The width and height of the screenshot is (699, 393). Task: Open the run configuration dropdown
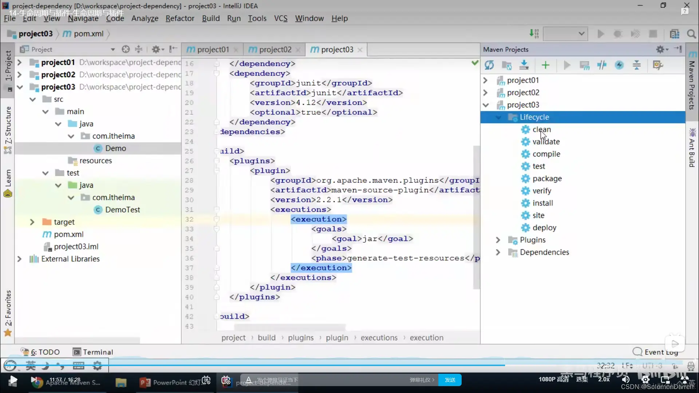click(x=565, y=34)
